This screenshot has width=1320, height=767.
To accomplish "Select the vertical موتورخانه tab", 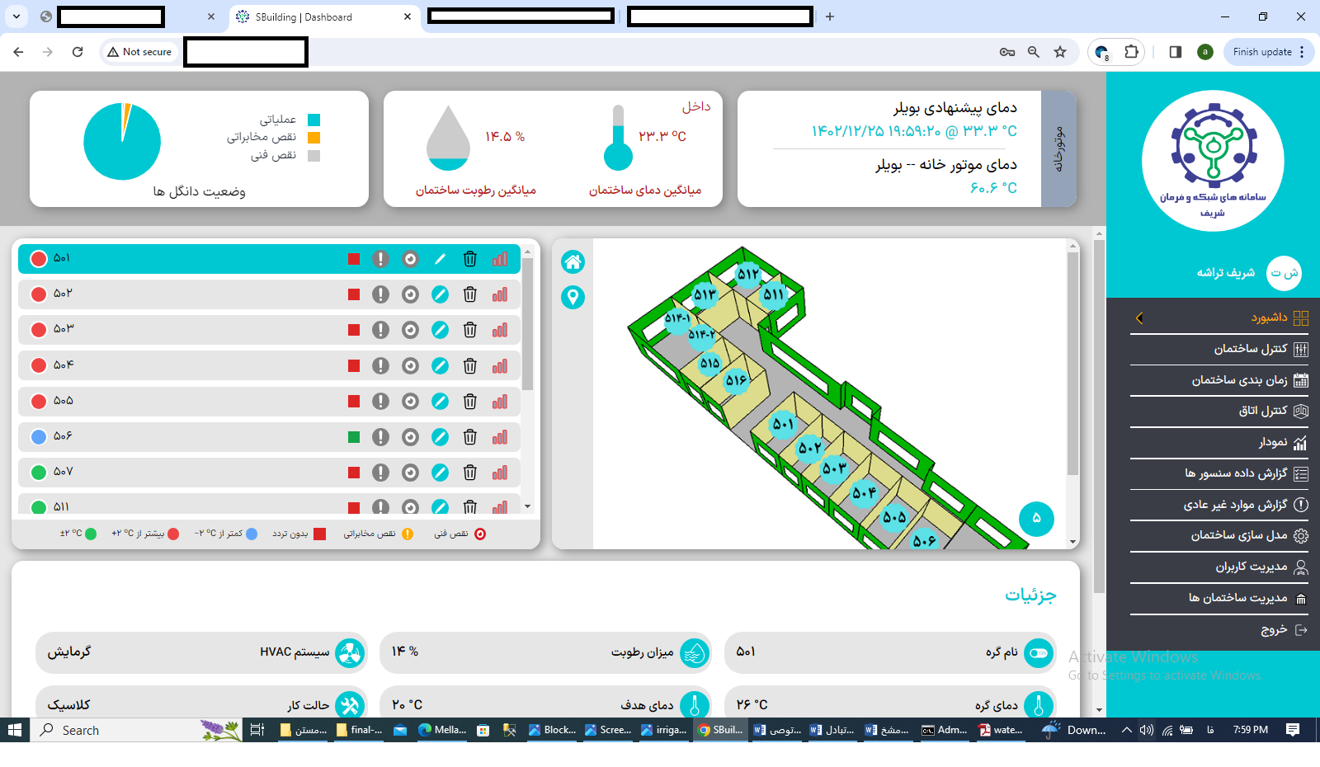I will point(1059,148).
